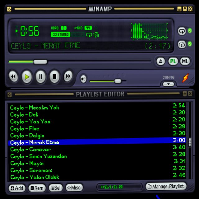Click the Previous track button

point(13,76)
